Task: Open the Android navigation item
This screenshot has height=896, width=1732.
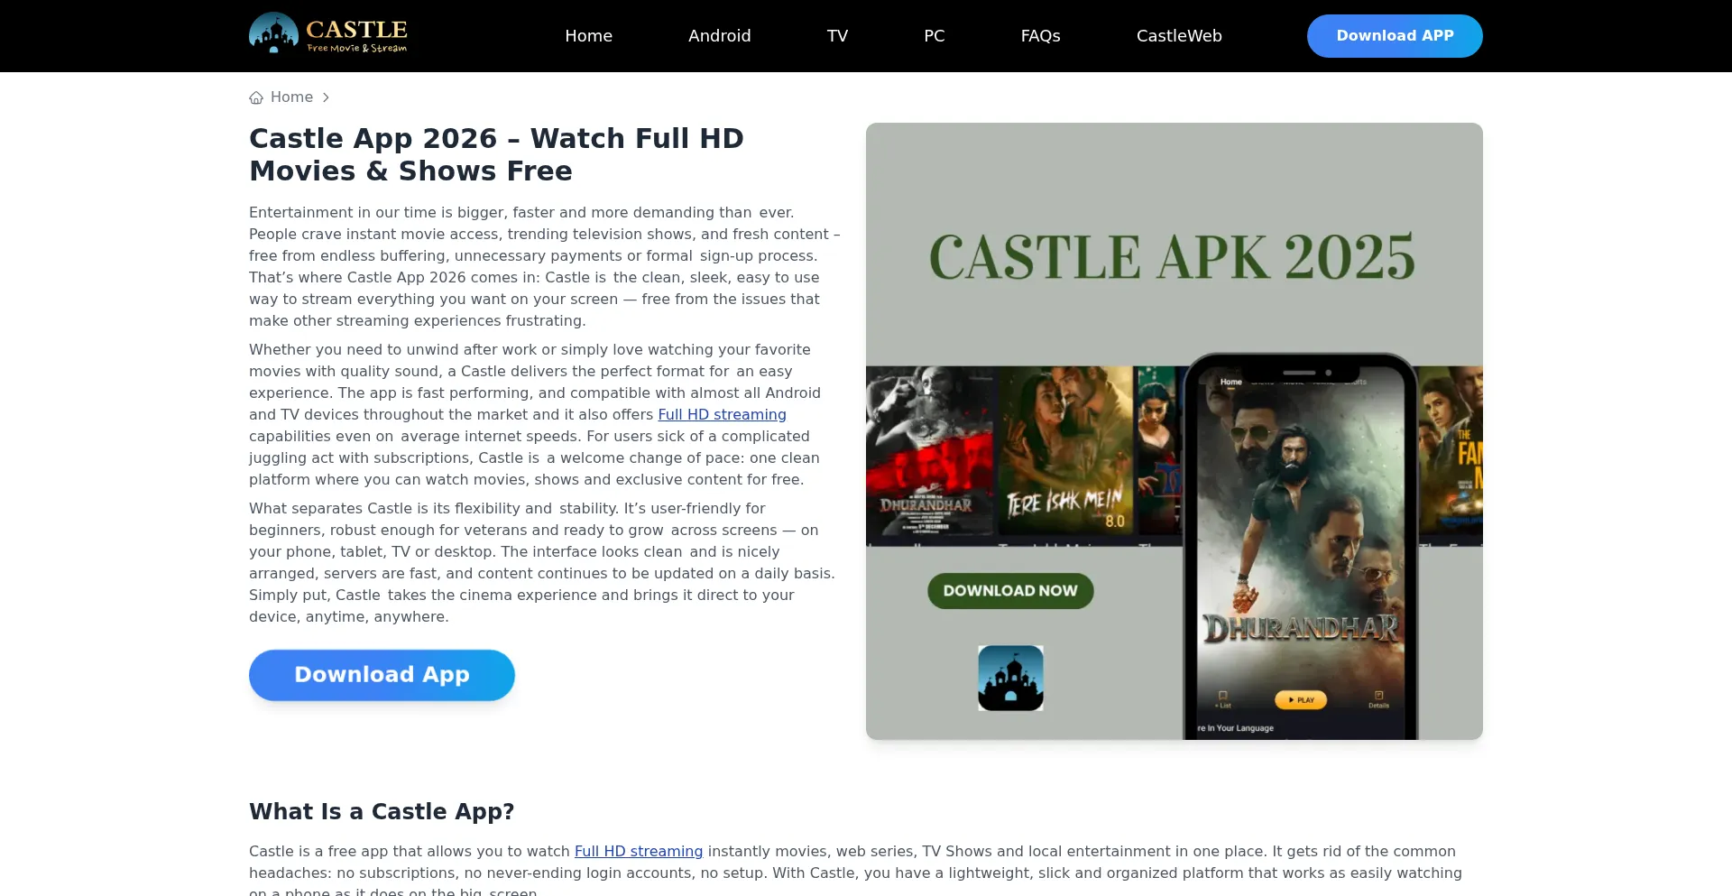Action: coord(719,36)
